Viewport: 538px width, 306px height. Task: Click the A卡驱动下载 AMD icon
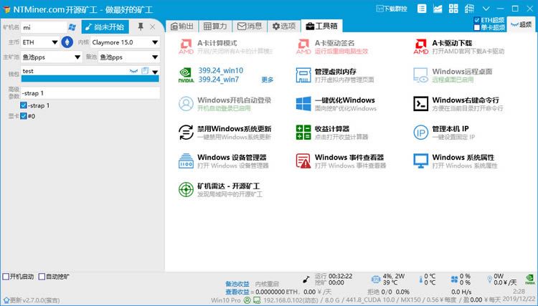(x=420, y=47)
